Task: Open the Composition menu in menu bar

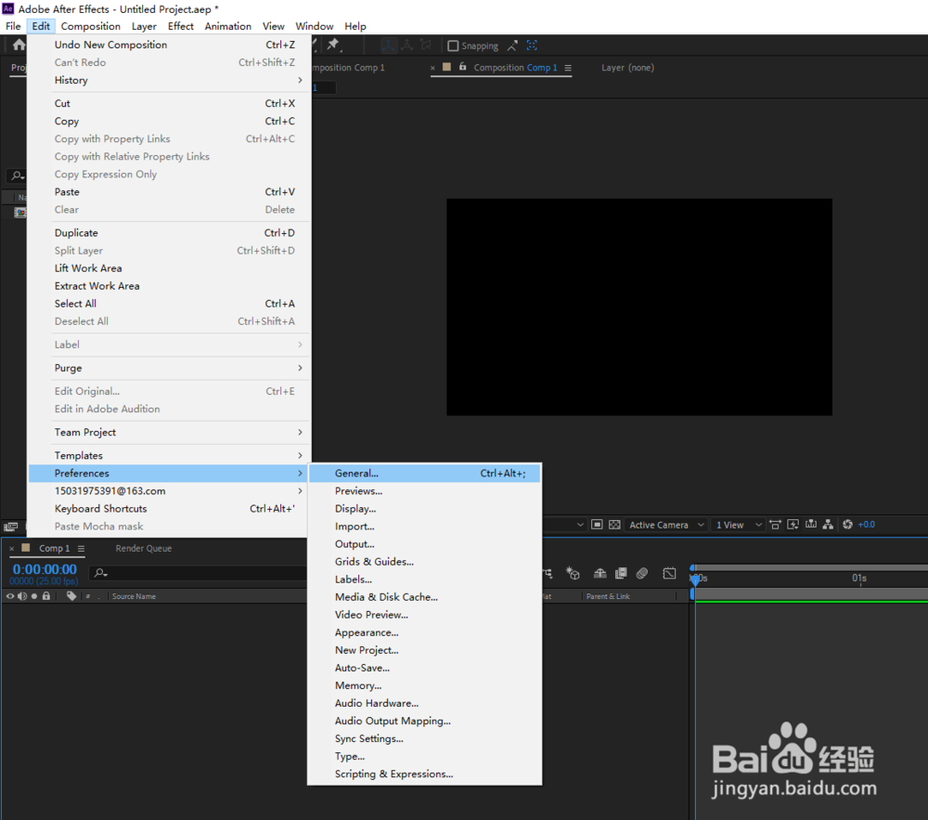Action: point(91,26)
